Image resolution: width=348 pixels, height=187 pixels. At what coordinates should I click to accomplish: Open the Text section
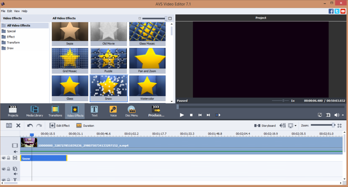[94, 111]
